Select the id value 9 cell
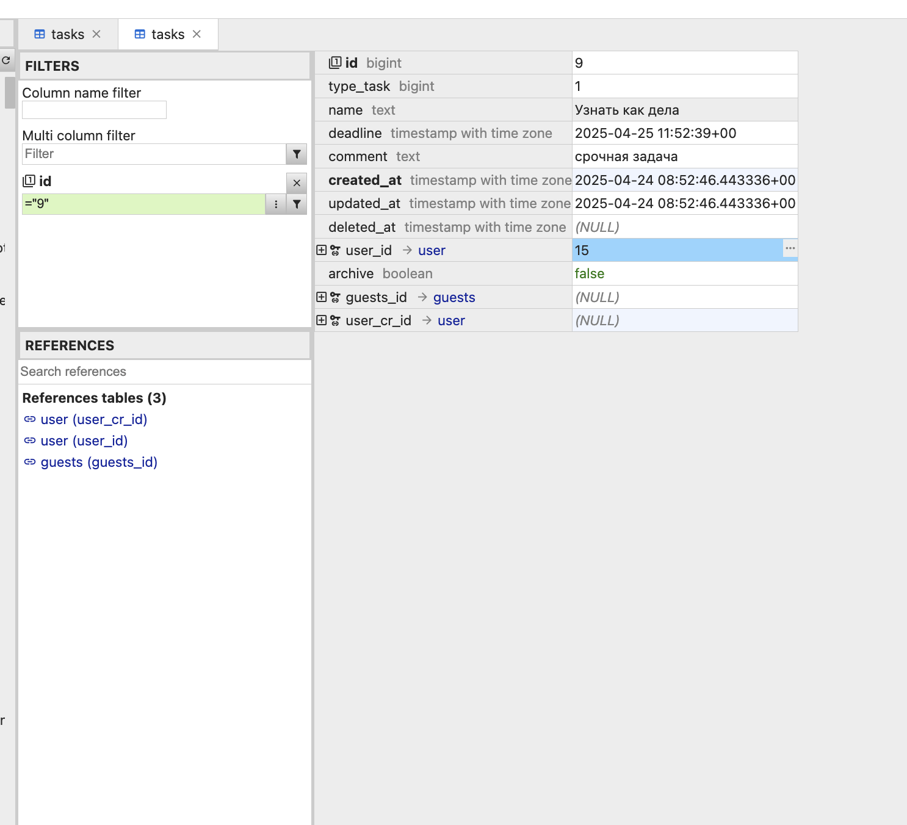907x825 pixels. click(x=685, y=63)
